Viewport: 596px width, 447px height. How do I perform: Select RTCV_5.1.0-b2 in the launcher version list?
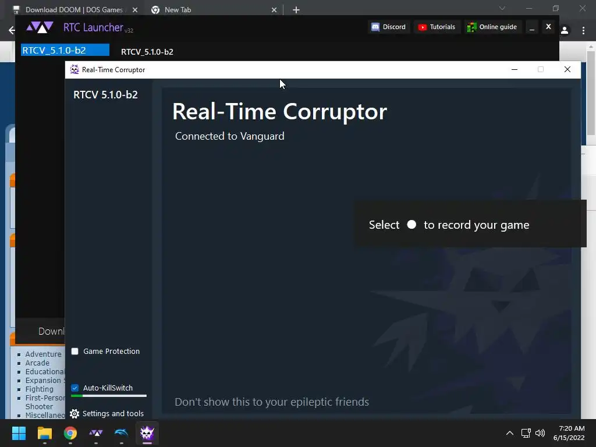pos(65,50)
